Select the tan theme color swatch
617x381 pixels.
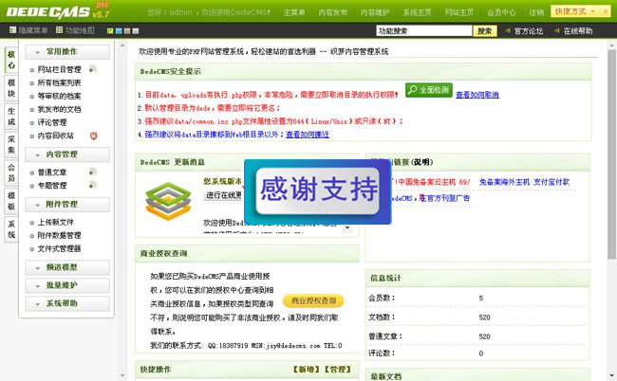[x=127, y=30]
